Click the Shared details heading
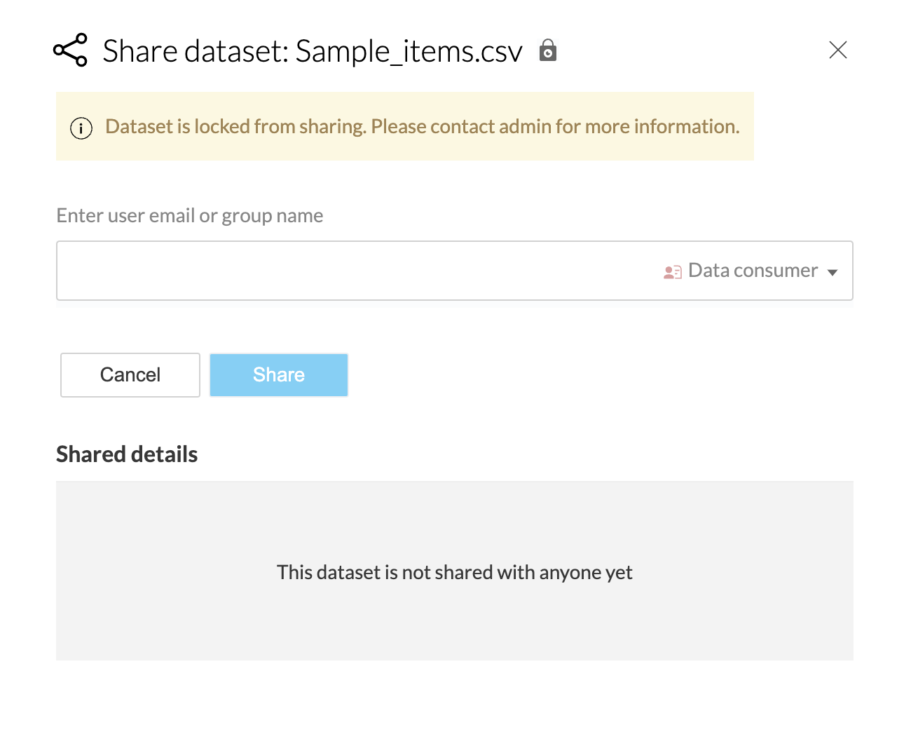Screen dimensions: 911x739 pyautogui.click(x=127, y=454)
